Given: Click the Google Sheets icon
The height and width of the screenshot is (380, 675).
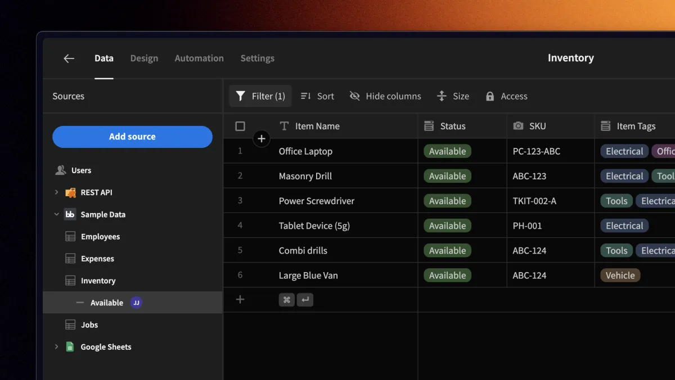Looking at the screenshot, I should click(70, 347).
